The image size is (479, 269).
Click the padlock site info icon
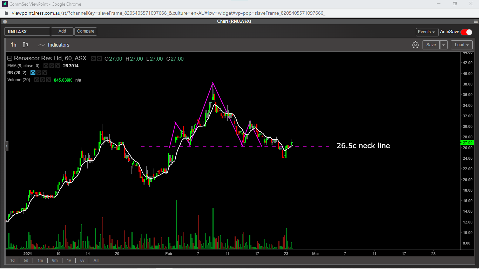pos(6,13)
